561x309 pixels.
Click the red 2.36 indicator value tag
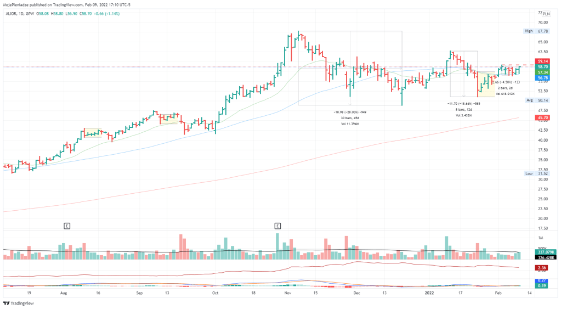coord(544,267)
